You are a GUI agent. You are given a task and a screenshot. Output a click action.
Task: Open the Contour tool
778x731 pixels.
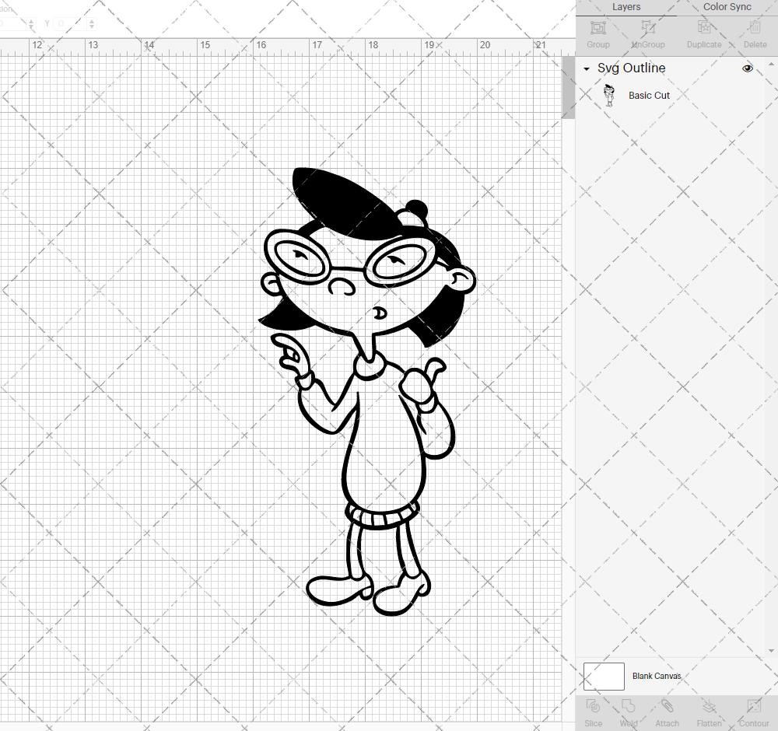click(x=753, y=711)
